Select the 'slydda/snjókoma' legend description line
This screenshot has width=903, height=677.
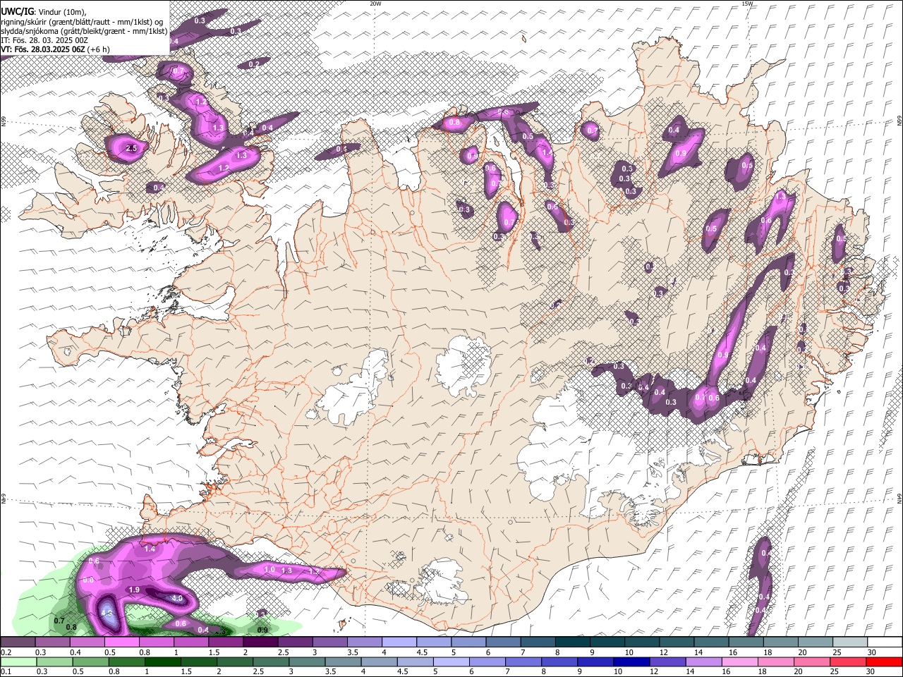[x=84, y=31]
